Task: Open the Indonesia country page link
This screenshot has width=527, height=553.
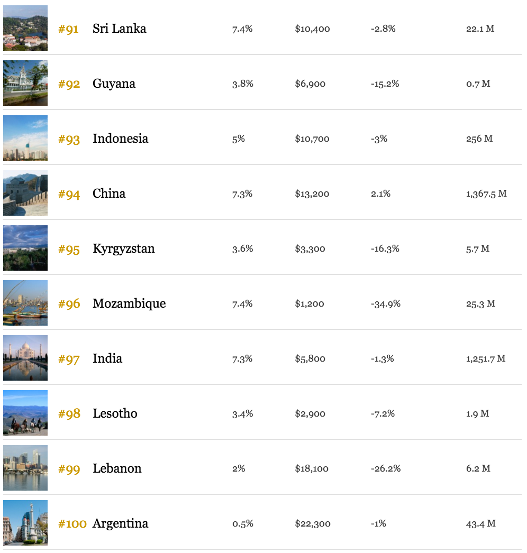Action: coord(120,139)
